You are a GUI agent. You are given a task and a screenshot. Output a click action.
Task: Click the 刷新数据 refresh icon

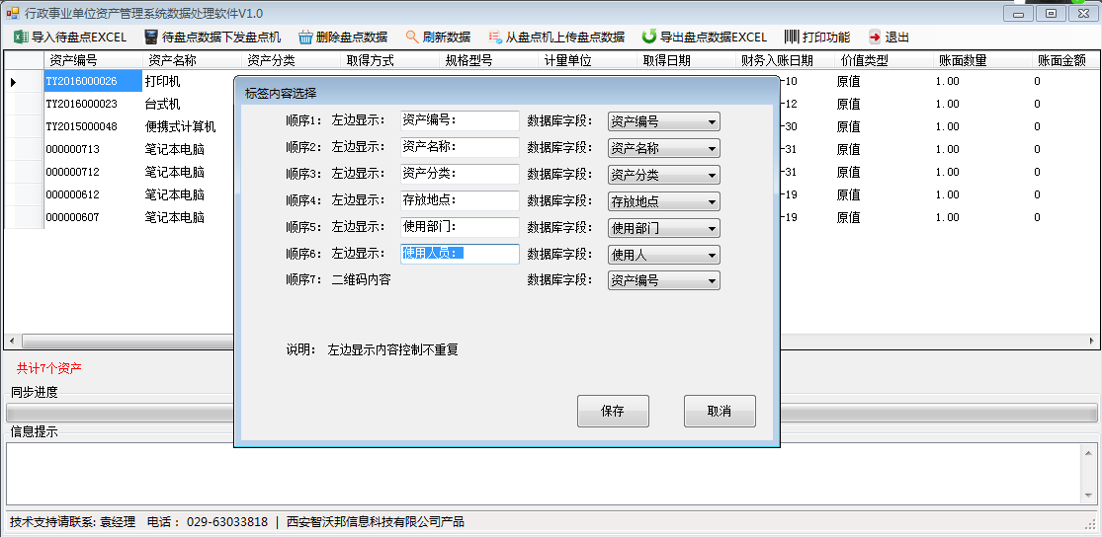pyautogui.click(x=412, y=37)
